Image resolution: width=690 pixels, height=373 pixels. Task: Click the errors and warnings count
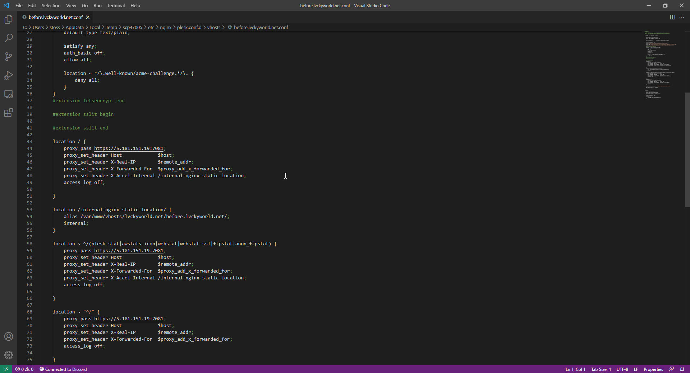click(24, 369)
